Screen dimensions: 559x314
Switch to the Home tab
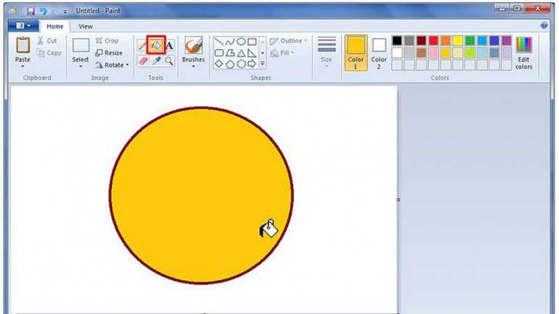[x=55, y=26]
